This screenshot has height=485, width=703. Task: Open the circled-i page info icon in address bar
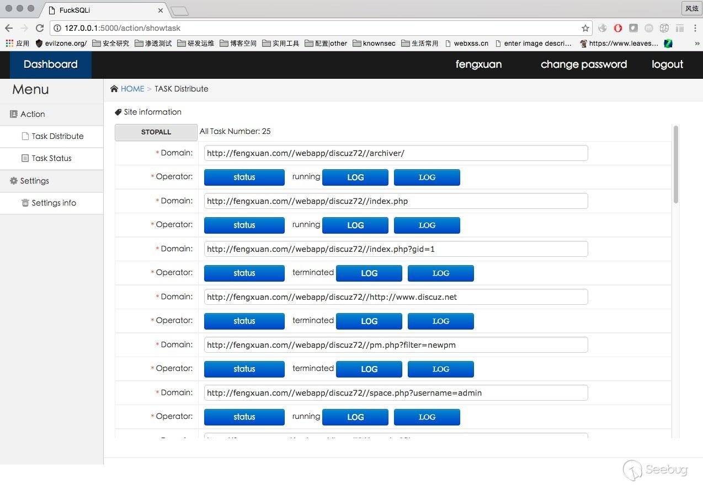click(x=58, y=28)
